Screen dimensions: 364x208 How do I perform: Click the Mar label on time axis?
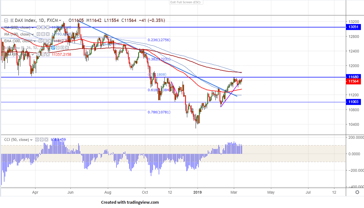coord(234,192)
